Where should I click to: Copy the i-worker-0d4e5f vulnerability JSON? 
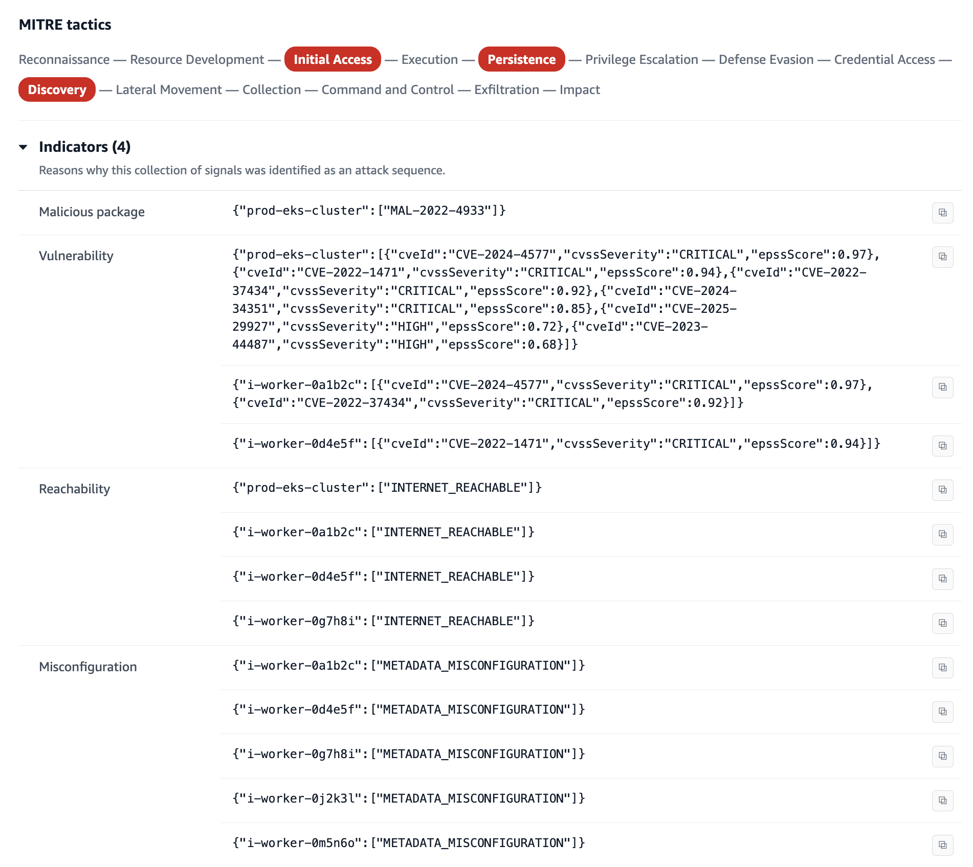(942, 446)
